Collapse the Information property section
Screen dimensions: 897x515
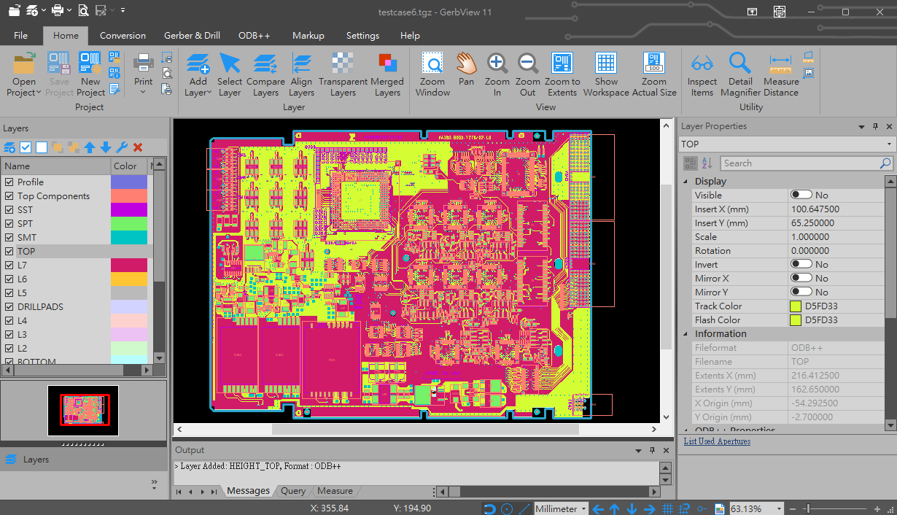[686, 333]
